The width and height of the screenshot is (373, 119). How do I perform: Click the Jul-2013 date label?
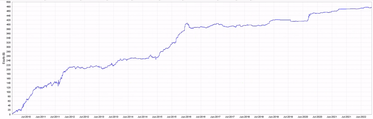pos(114,117)
